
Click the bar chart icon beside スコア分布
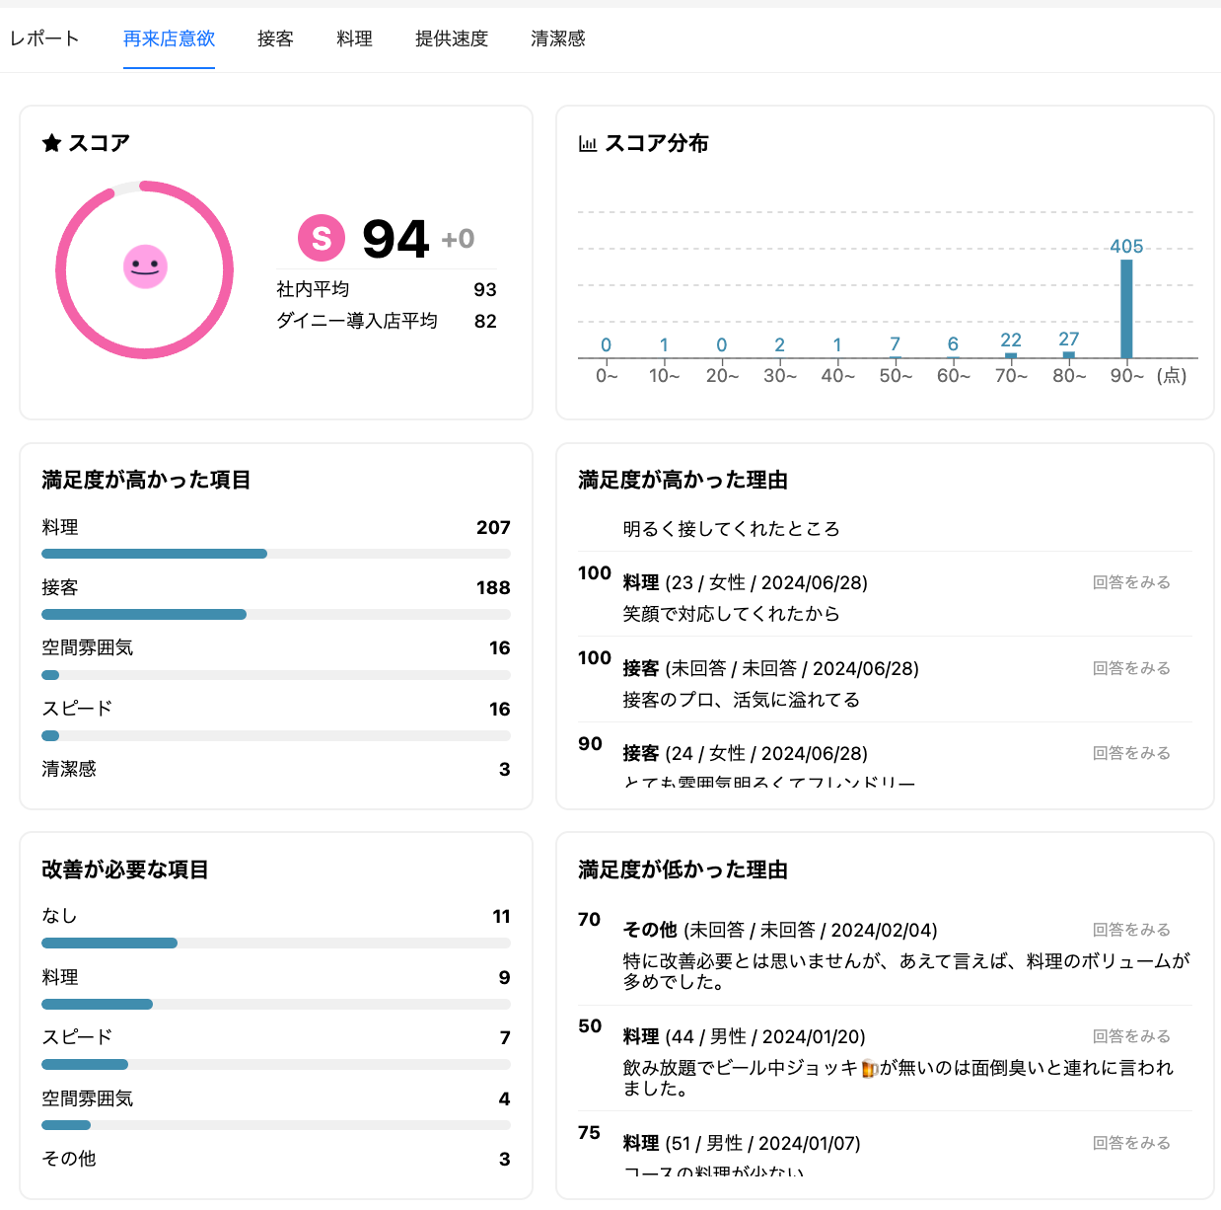[x=588, y=144]
